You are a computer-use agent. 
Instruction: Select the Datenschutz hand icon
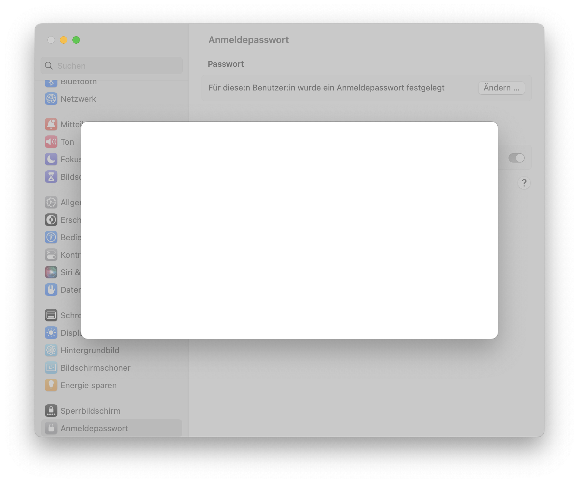click(51, 290)
